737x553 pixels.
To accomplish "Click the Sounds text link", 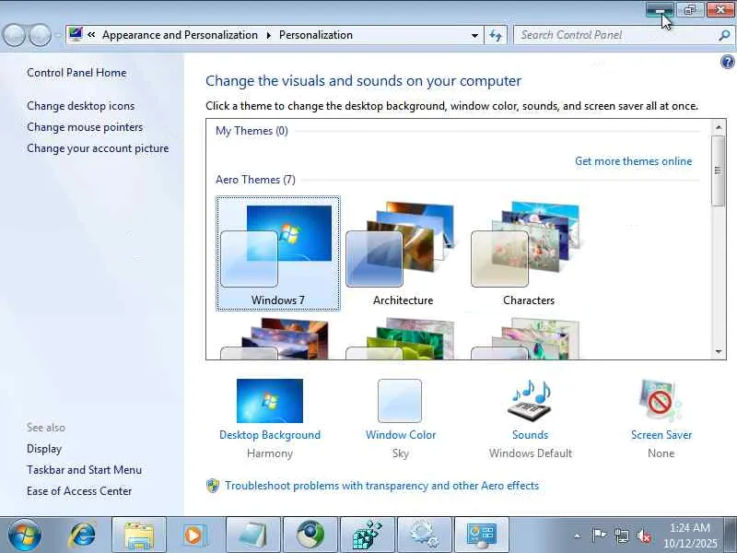I will tap(530, 435).
